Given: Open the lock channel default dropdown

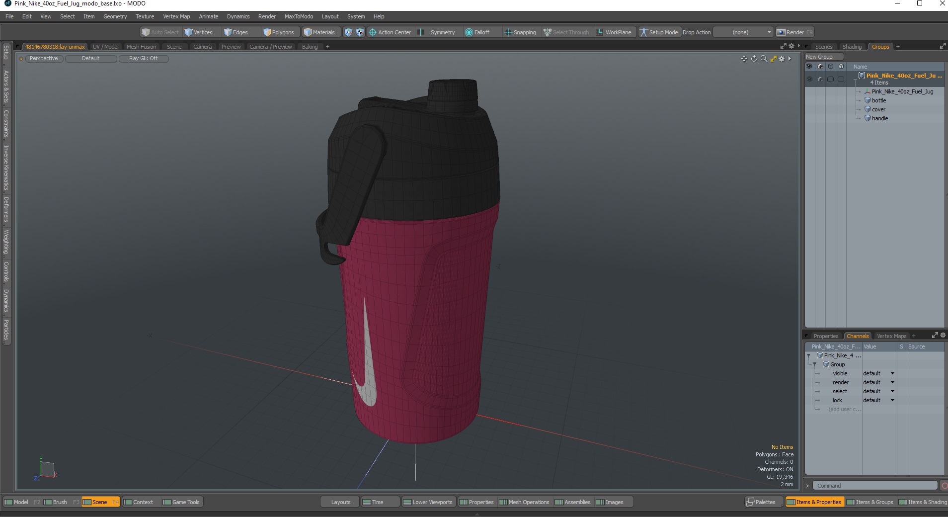Looking at the screenshot, I should (x=878, y=400).
